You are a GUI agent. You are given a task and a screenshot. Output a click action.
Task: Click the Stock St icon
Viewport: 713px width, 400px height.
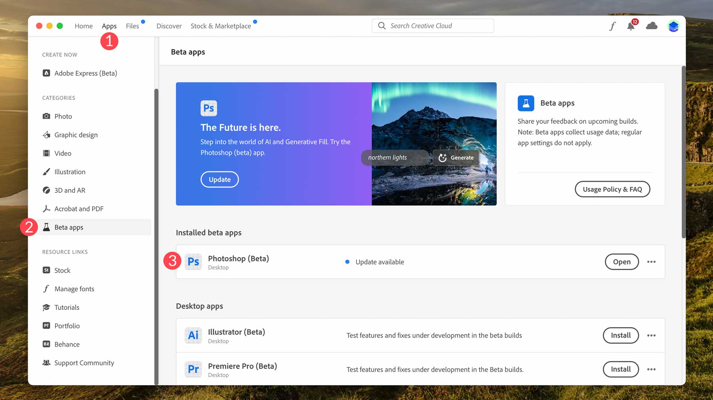[x=46, y=270]
